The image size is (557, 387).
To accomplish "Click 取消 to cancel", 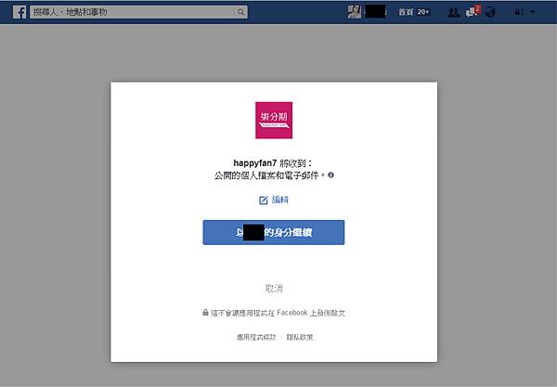I will pos(274,289).
